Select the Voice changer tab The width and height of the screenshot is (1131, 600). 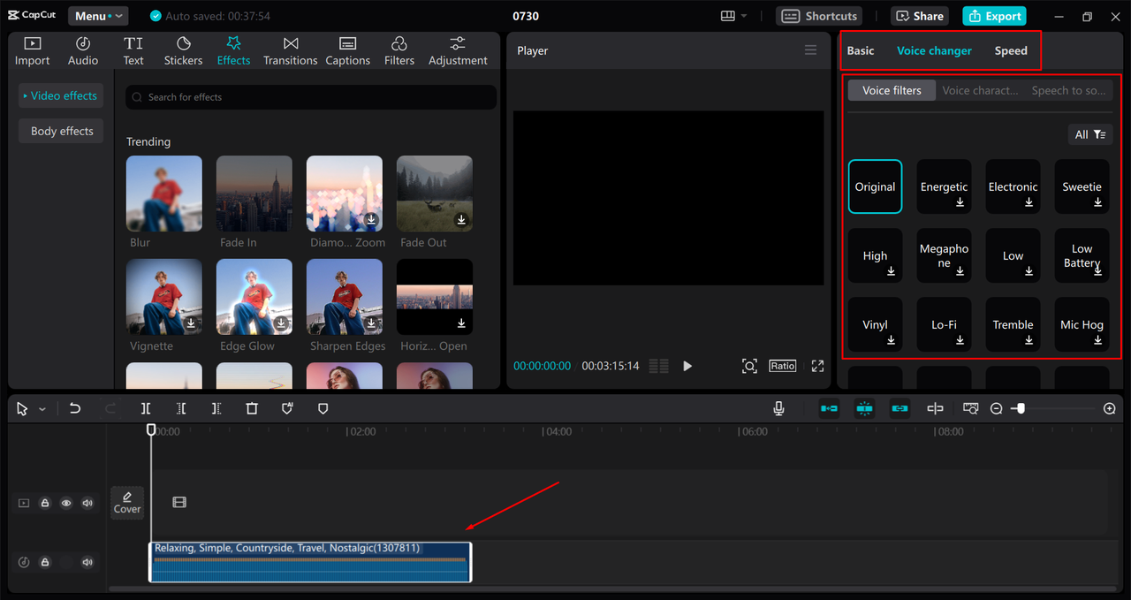coord(934,50)
